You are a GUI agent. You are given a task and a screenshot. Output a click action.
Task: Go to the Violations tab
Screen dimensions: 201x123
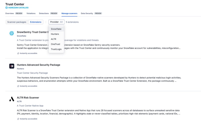pyautogui.click(x=31, y=13)
